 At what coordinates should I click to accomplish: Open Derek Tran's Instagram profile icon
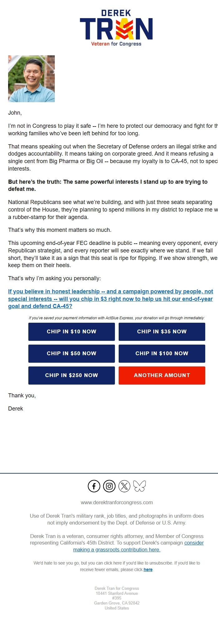(109, 486)
